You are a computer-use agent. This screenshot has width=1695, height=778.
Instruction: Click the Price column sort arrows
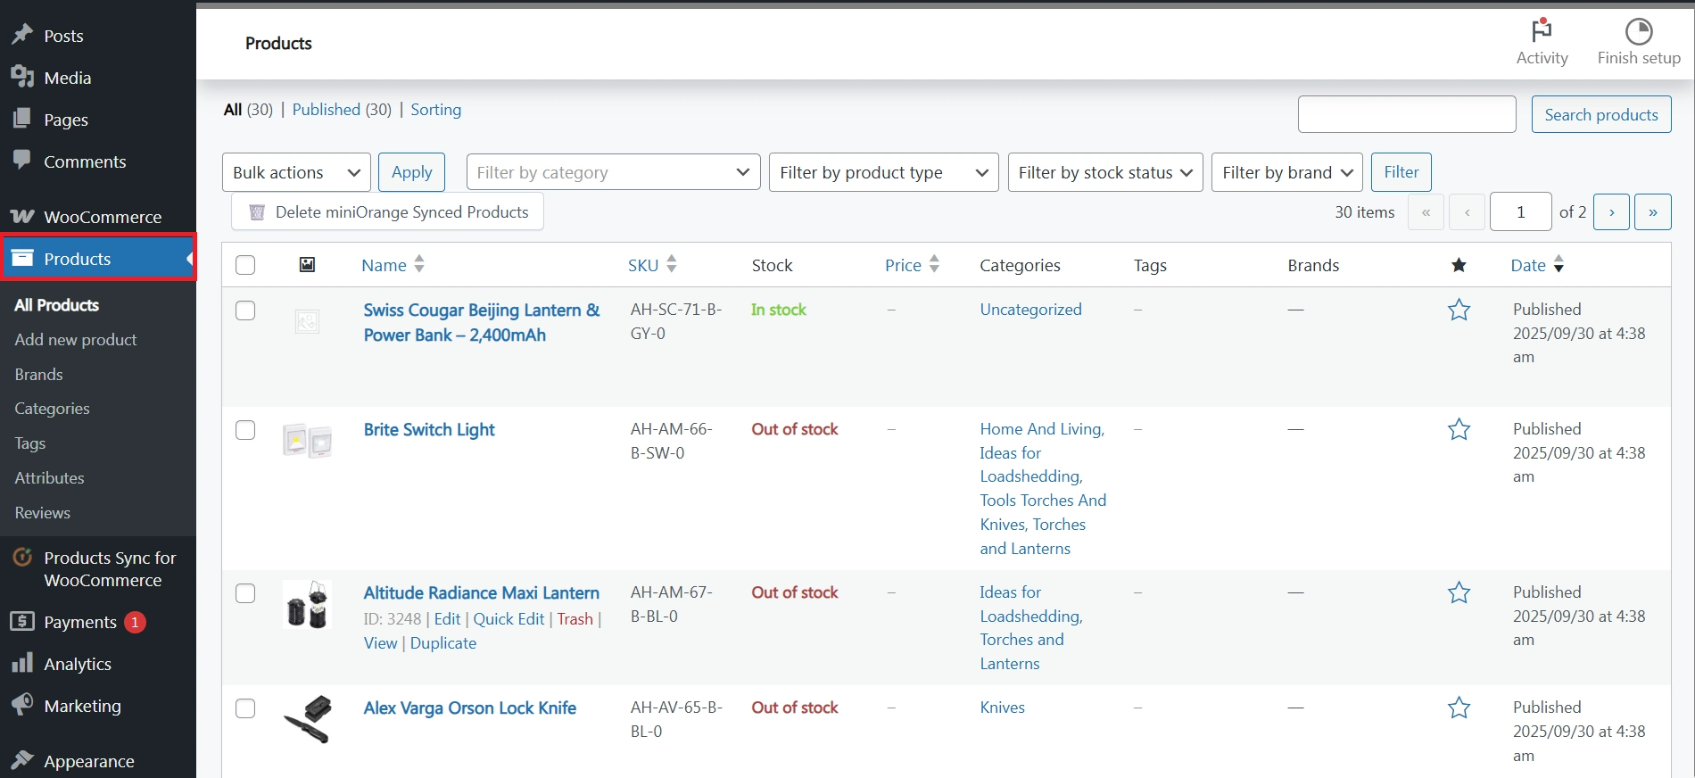click(x=934, y=264)
